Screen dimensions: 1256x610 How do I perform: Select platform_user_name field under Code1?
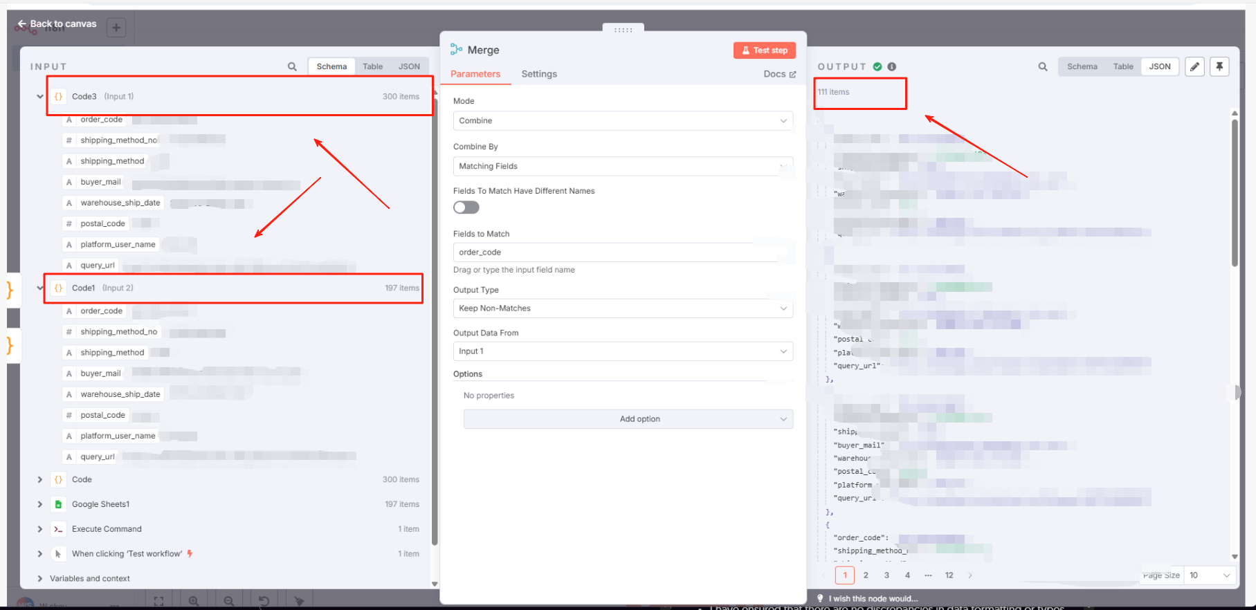coord(118,436)
